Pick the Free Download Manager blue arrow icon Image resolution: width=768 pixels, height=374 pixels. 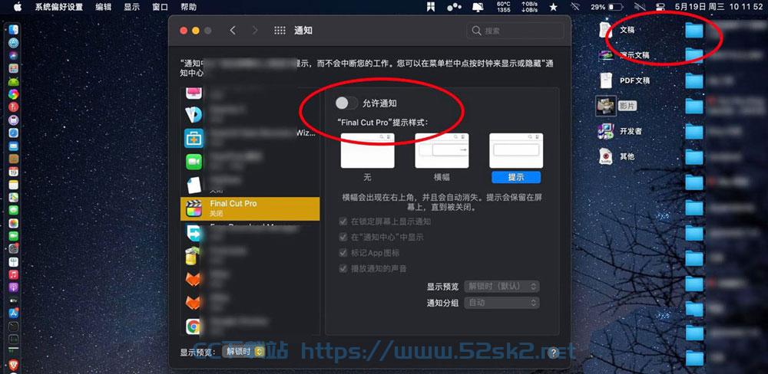[194, 233]
